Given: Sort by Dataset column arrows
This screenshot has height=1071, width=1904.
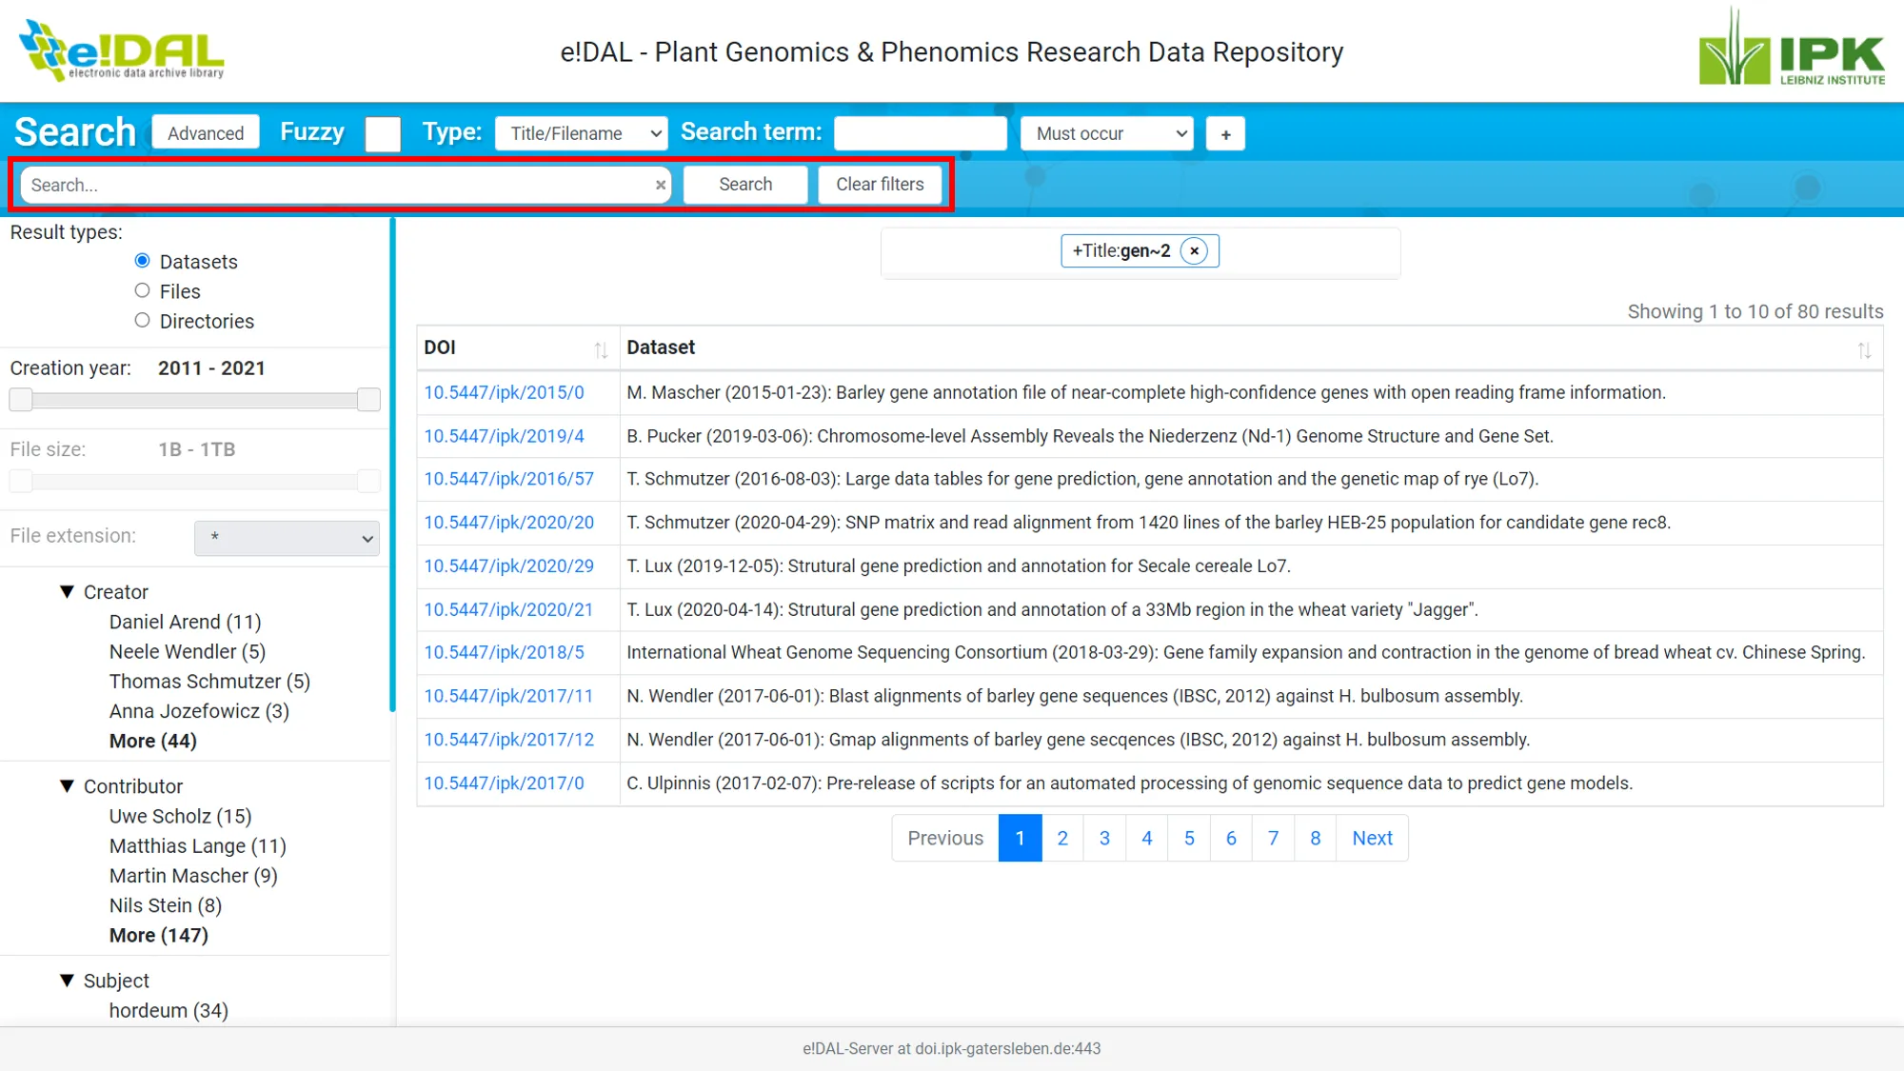Looking at the screenshot, I should point(1864,349).
